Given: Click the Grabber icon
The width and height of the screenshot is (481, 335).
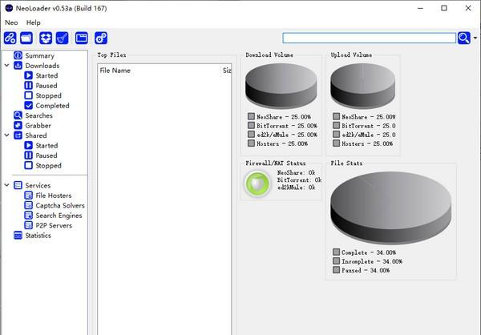Looking at the screenshot, I should (18, 126).
